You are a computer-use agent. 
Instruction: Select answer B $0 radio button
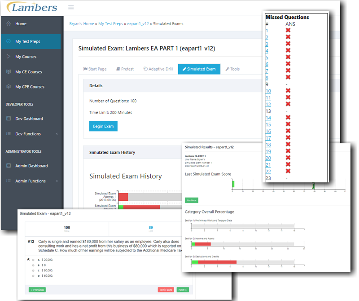coord(33,265)
